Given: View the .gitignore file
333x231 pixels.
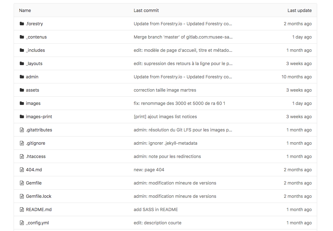Looking at the screenshot, I should [x=35, y=143].
